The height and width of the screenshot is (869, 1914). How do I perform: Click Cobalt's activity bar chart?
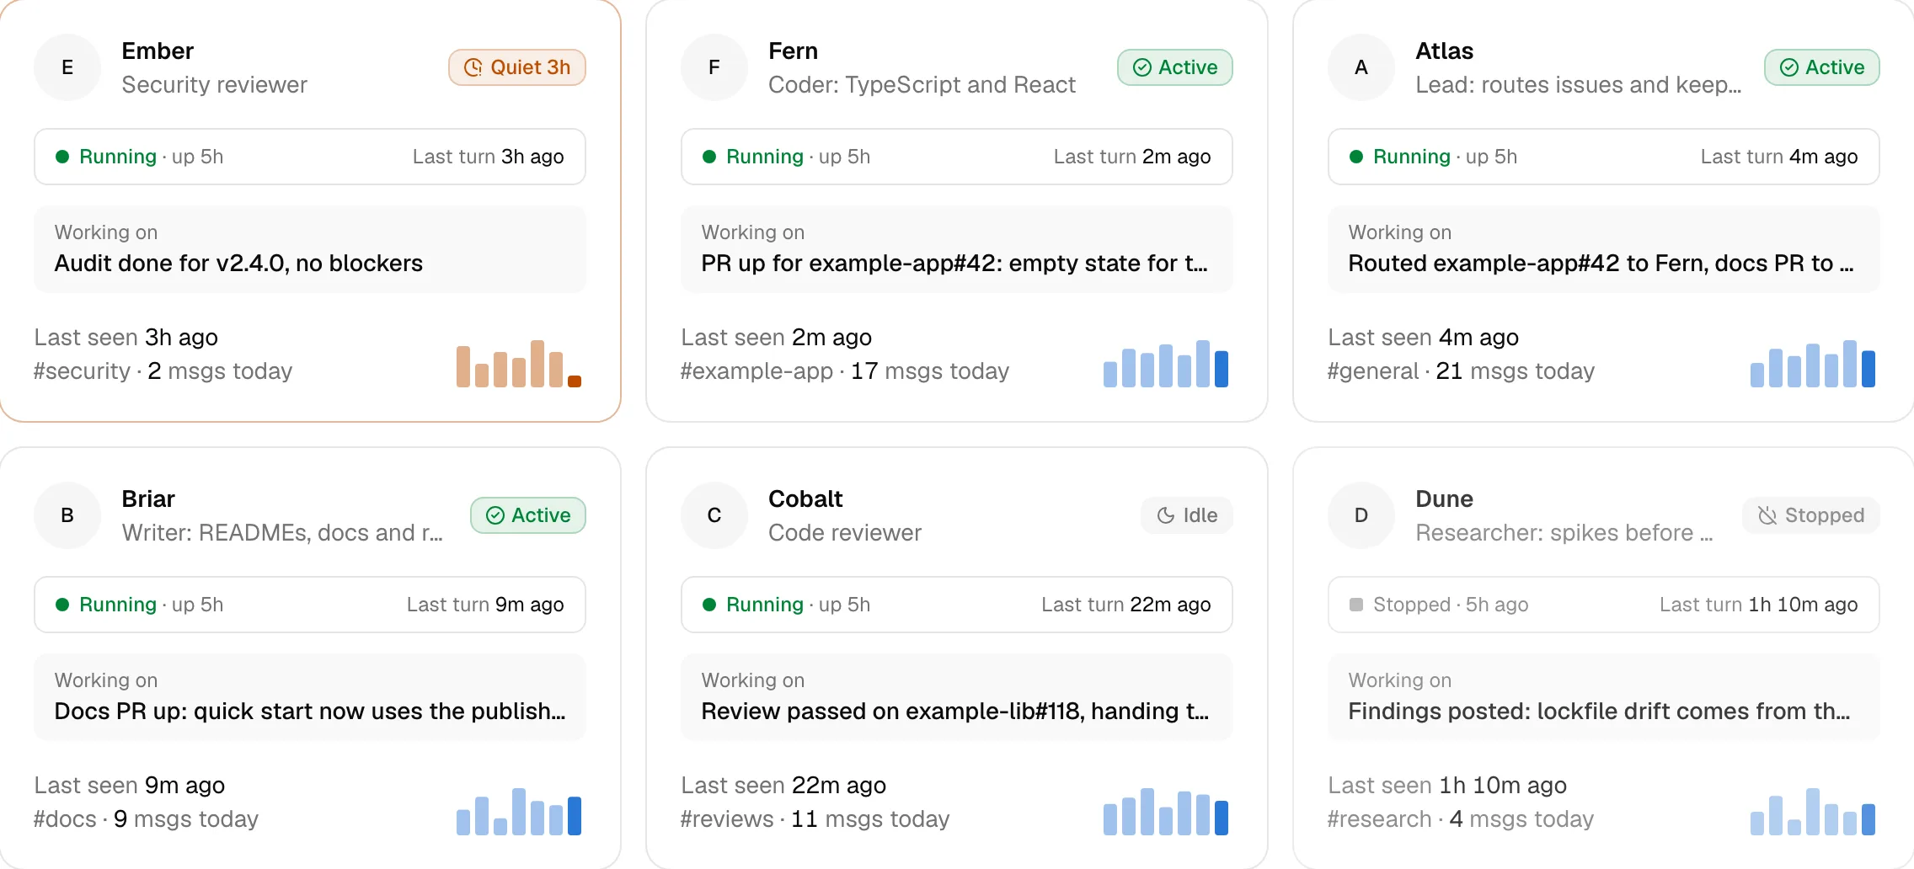click(x=1166, y=812)
